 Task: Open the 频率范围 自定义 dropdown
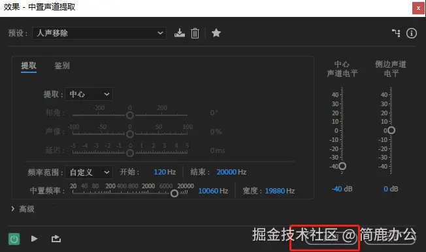point(89,172)
